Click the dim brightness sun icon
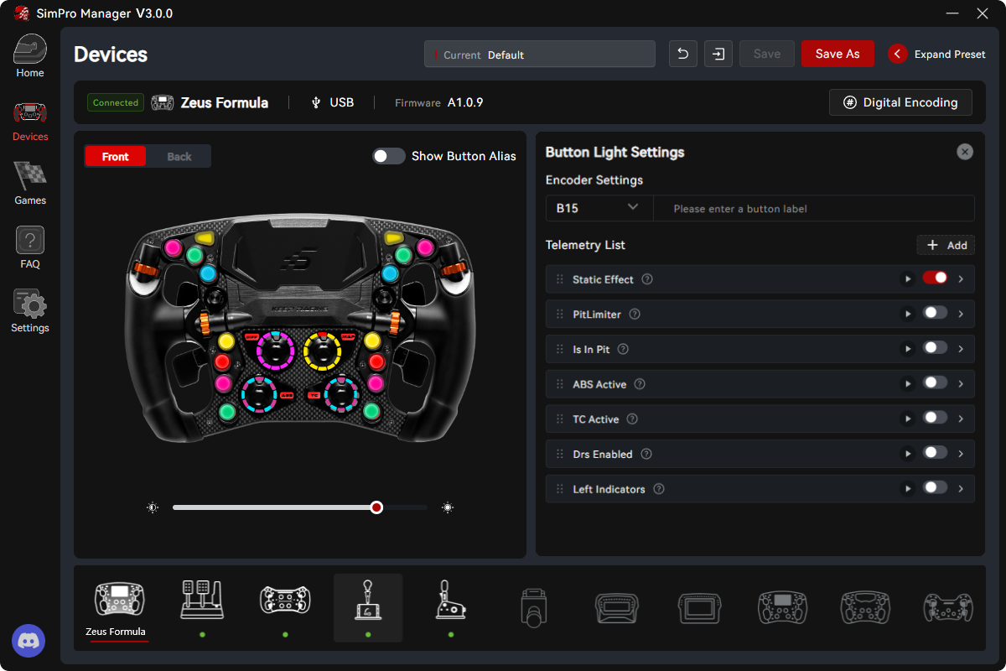 click(153, 507)
